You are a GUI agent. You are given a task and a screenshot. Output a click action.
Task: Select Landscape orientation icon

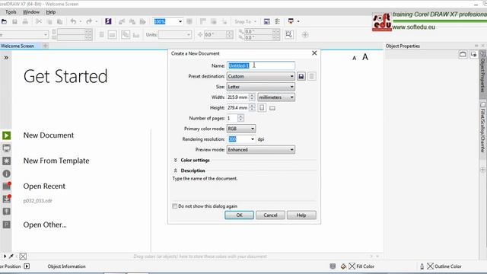pyautogui.click(x=272, y=108)
